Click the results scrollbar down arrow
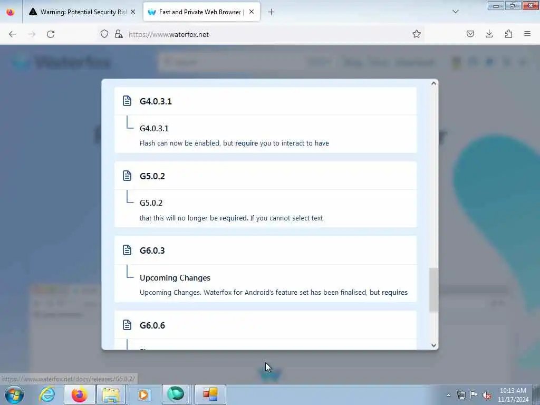This screenshot has width=540, height=405. 433,345
